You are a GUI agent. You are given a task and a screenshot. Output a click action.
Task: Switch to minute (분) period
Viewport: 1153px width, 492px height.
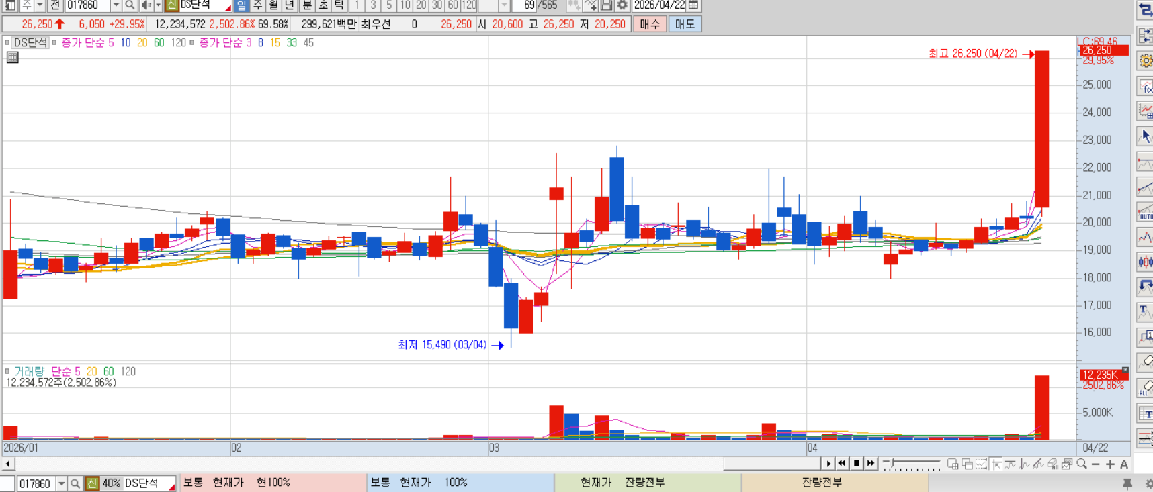click(x=307, y=5)
